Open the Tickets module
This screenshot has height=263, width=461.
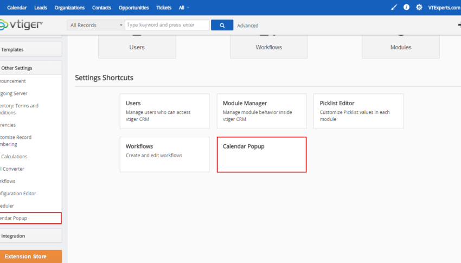(164, 8)
